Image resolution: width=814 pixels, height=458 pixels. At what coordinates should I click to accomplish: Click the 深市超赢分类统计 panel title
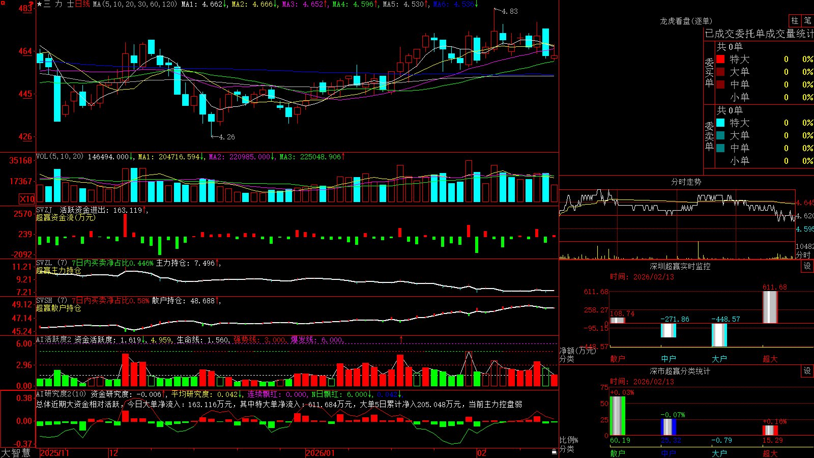pyautogui.click(x=680, y=371)
